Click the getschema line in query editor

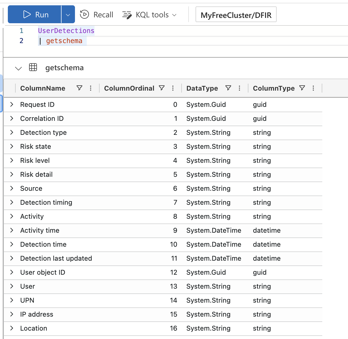(64, 41)
